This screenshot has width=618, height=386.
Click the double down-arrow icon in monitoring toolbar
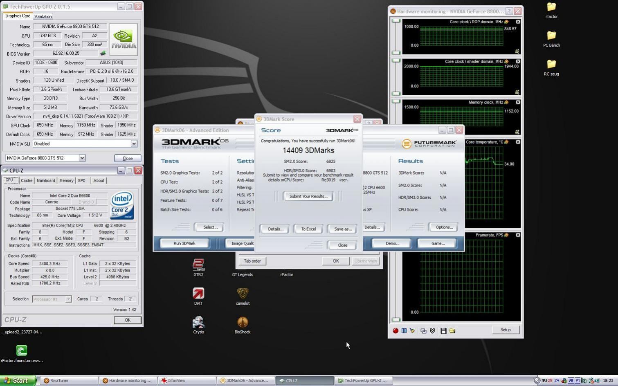point(432,331)
